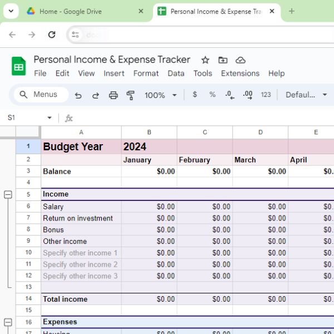The image size is (334, 334).
Task: Collapse the Expenses row group
Action: pos(8,322)
